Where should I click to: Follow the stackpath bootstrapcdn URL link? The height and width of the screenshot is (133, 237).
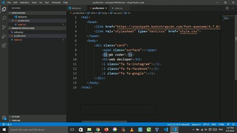tap(169, 27)
